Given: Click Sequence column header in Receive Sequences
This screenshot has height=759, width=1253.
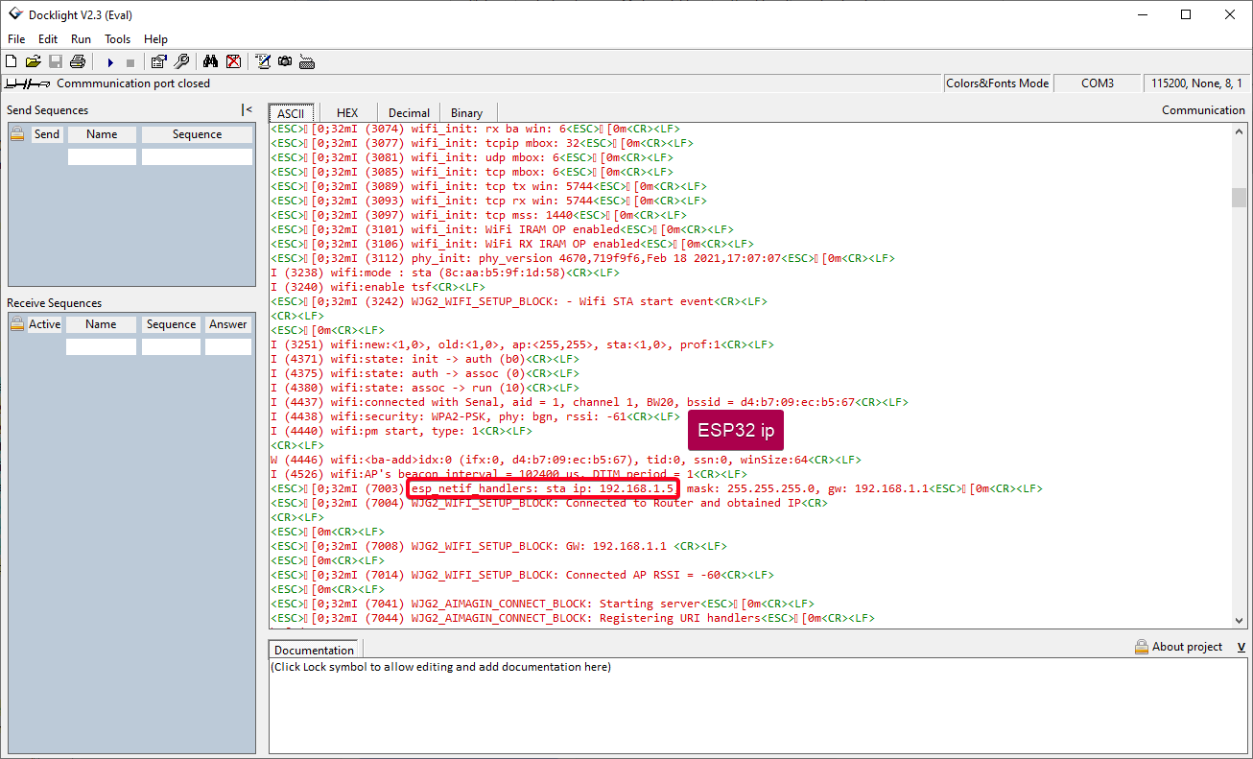Looking at the screenshot, I should [171, 324].
